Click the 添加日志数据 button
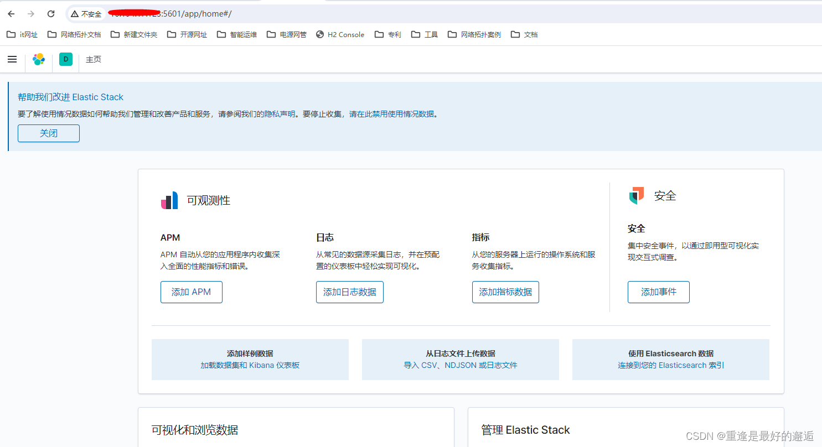822x447 pixels. coord(350,292)
